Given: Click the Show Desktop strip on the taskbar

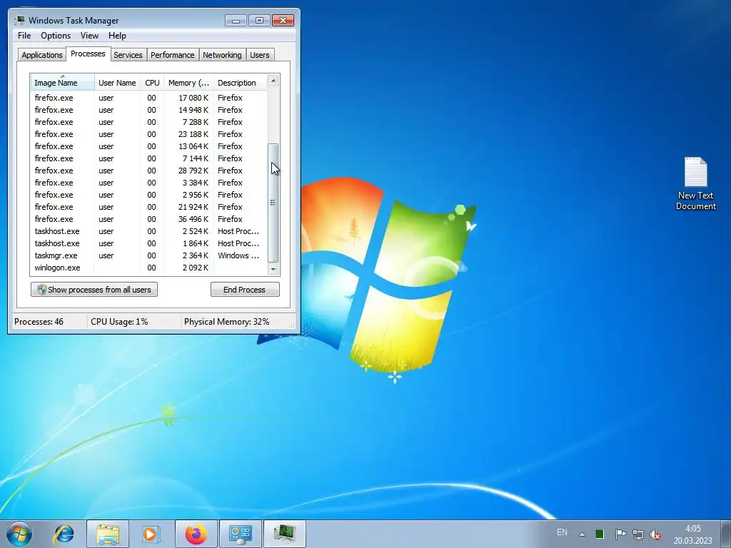Looking at the screenshot, I should [726, 534].
